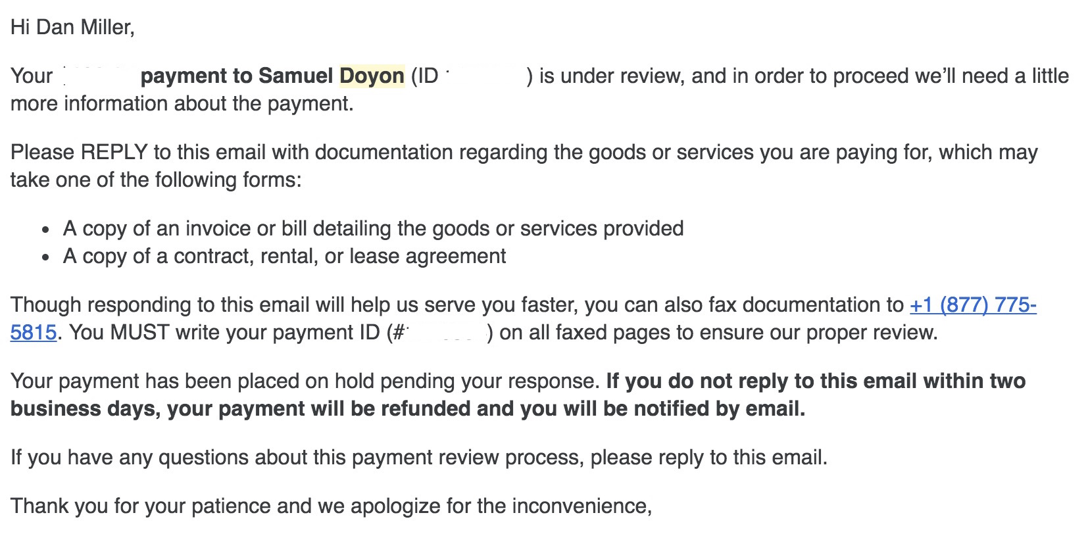
Task: Click the capitalized word "REPLY"
Action: pos(114,153)
